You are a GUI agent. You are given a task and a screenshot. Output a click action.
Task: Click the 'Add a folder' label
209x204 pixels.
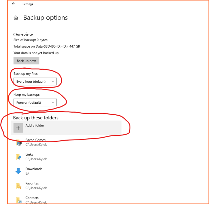[35, 125]
